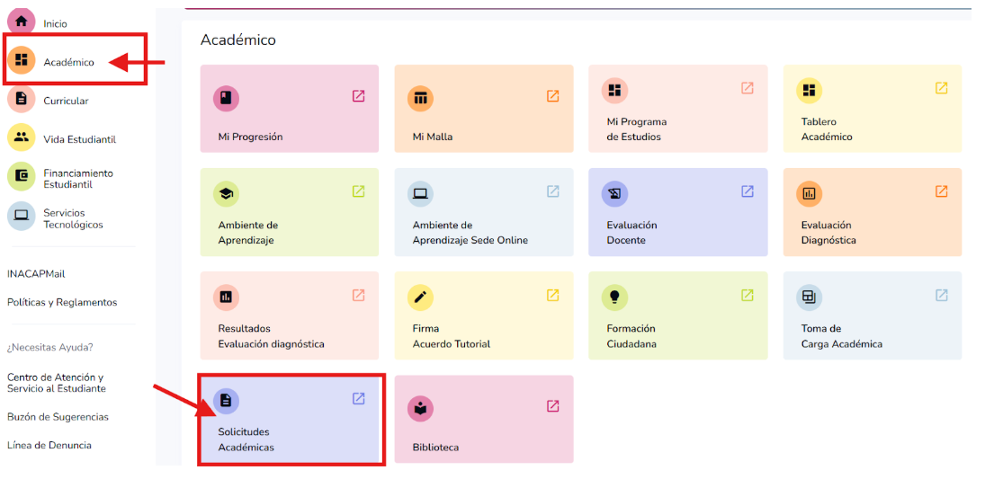Image resolution: width=985 pixels, height=488 pixels.
Task: Click the Mi Malla card label
Action: pos(432,137)
